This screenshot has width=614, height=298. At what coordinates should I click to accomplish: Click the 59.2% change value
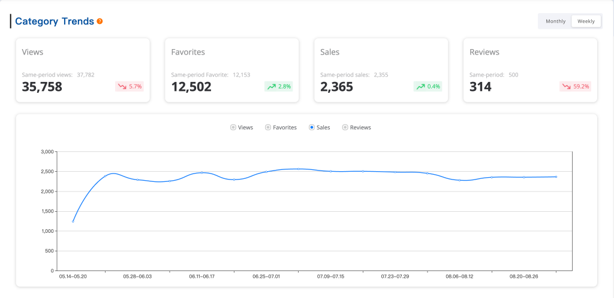pos(581,87)
